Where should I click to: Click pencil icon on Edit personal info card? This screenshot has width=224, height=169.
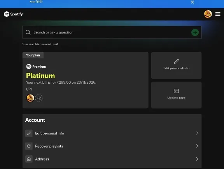(176, 62)
